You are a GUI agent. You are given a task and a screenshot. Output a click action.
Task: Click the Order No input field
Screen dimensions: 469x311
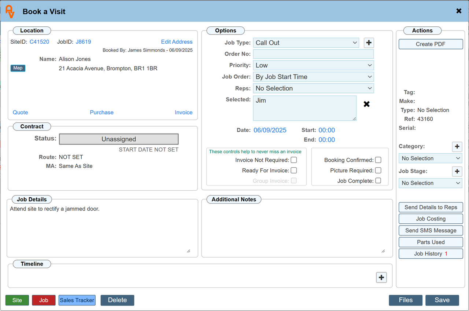pos(313,54)
